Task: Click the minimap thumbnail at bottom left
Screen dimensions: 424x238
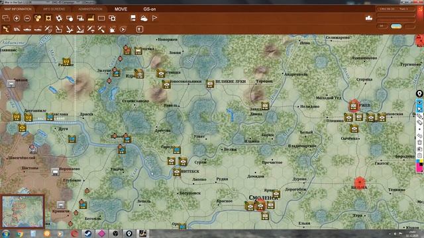Action: [x=23, y=212]
